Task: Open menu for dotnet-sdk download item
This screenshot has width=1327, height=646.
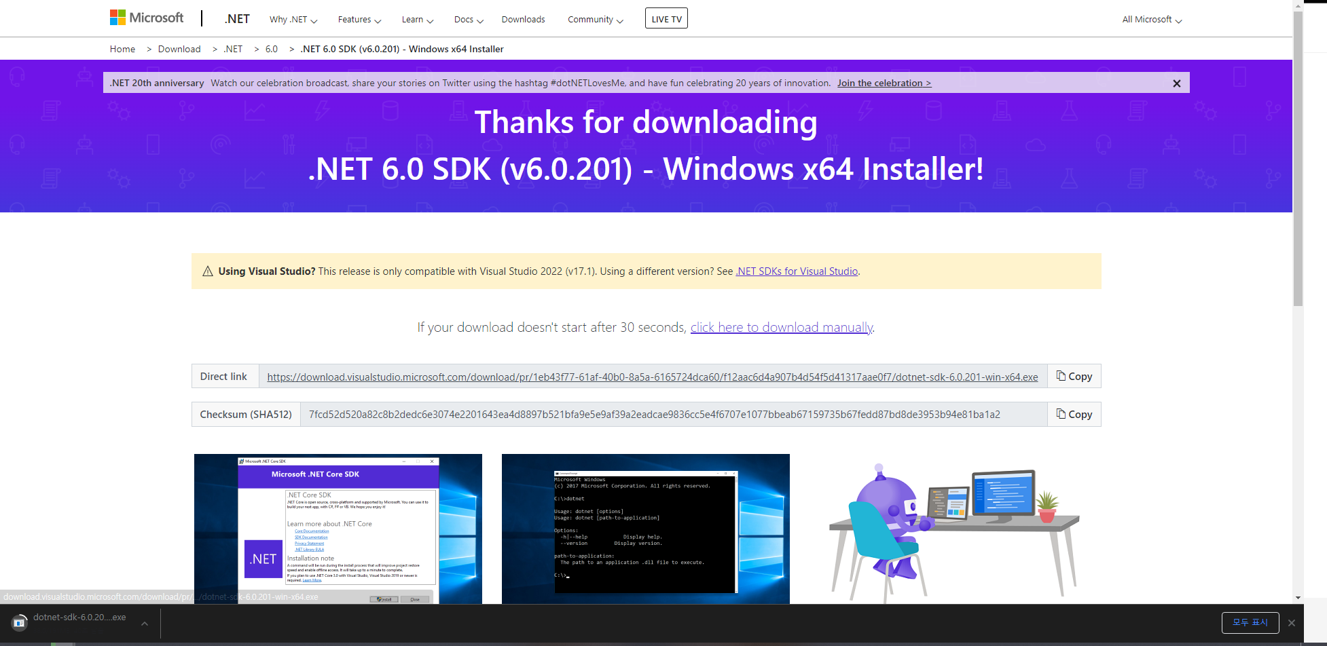Action: coord(145,624)
